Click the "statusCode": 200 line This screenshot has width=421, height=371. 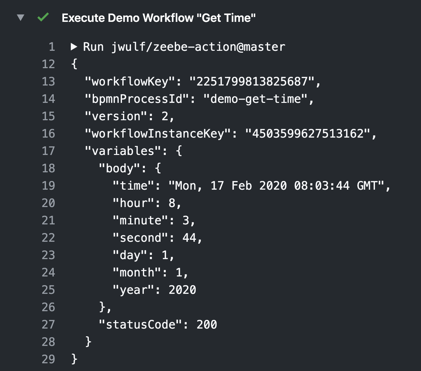click(158, 325)
